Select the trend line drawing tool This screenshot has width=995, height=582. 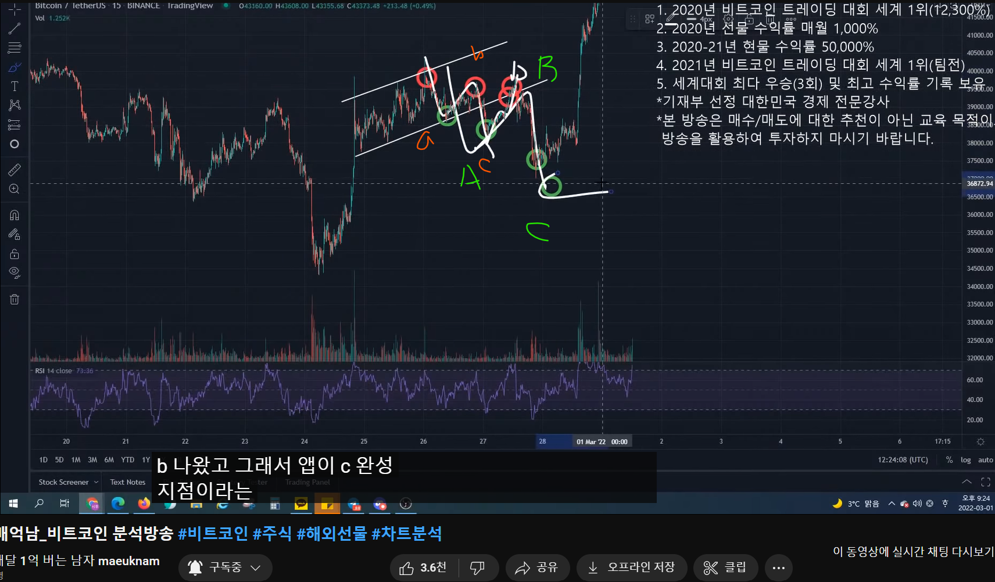pyautogui.click(x=15, y=28)
